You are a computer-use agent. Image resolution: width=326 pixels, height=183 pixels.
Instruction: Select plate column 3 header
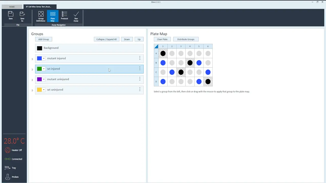(x=181, y=46)
